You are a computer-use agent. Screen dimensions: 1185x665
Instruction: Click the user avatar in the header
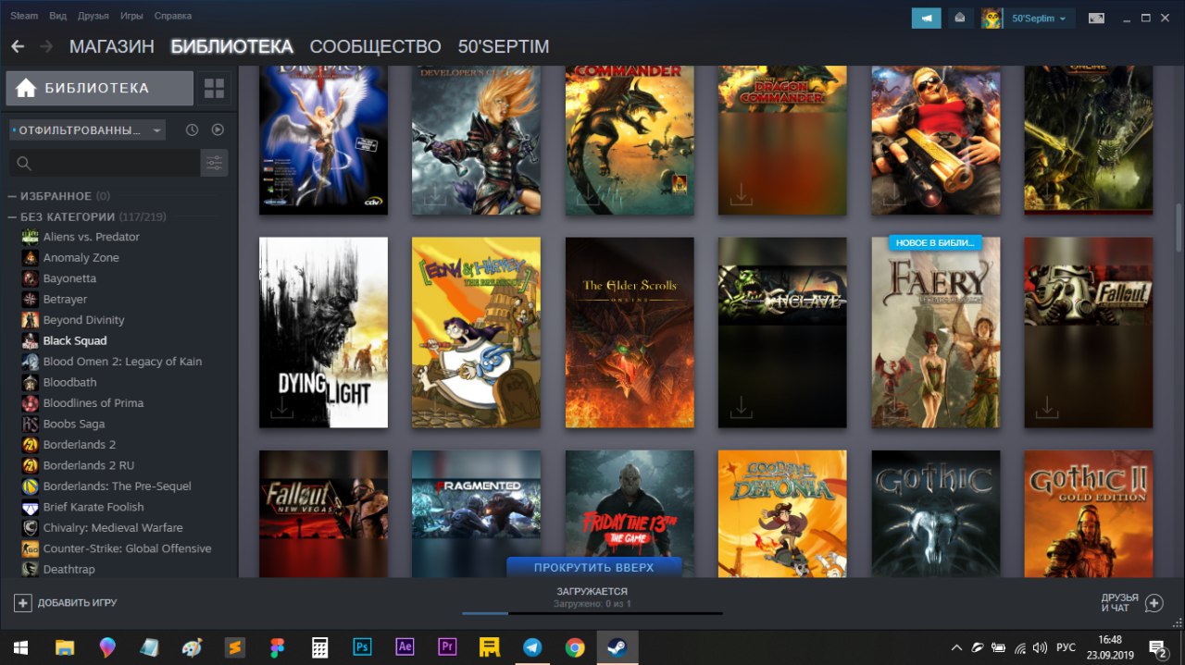(992, 18)
